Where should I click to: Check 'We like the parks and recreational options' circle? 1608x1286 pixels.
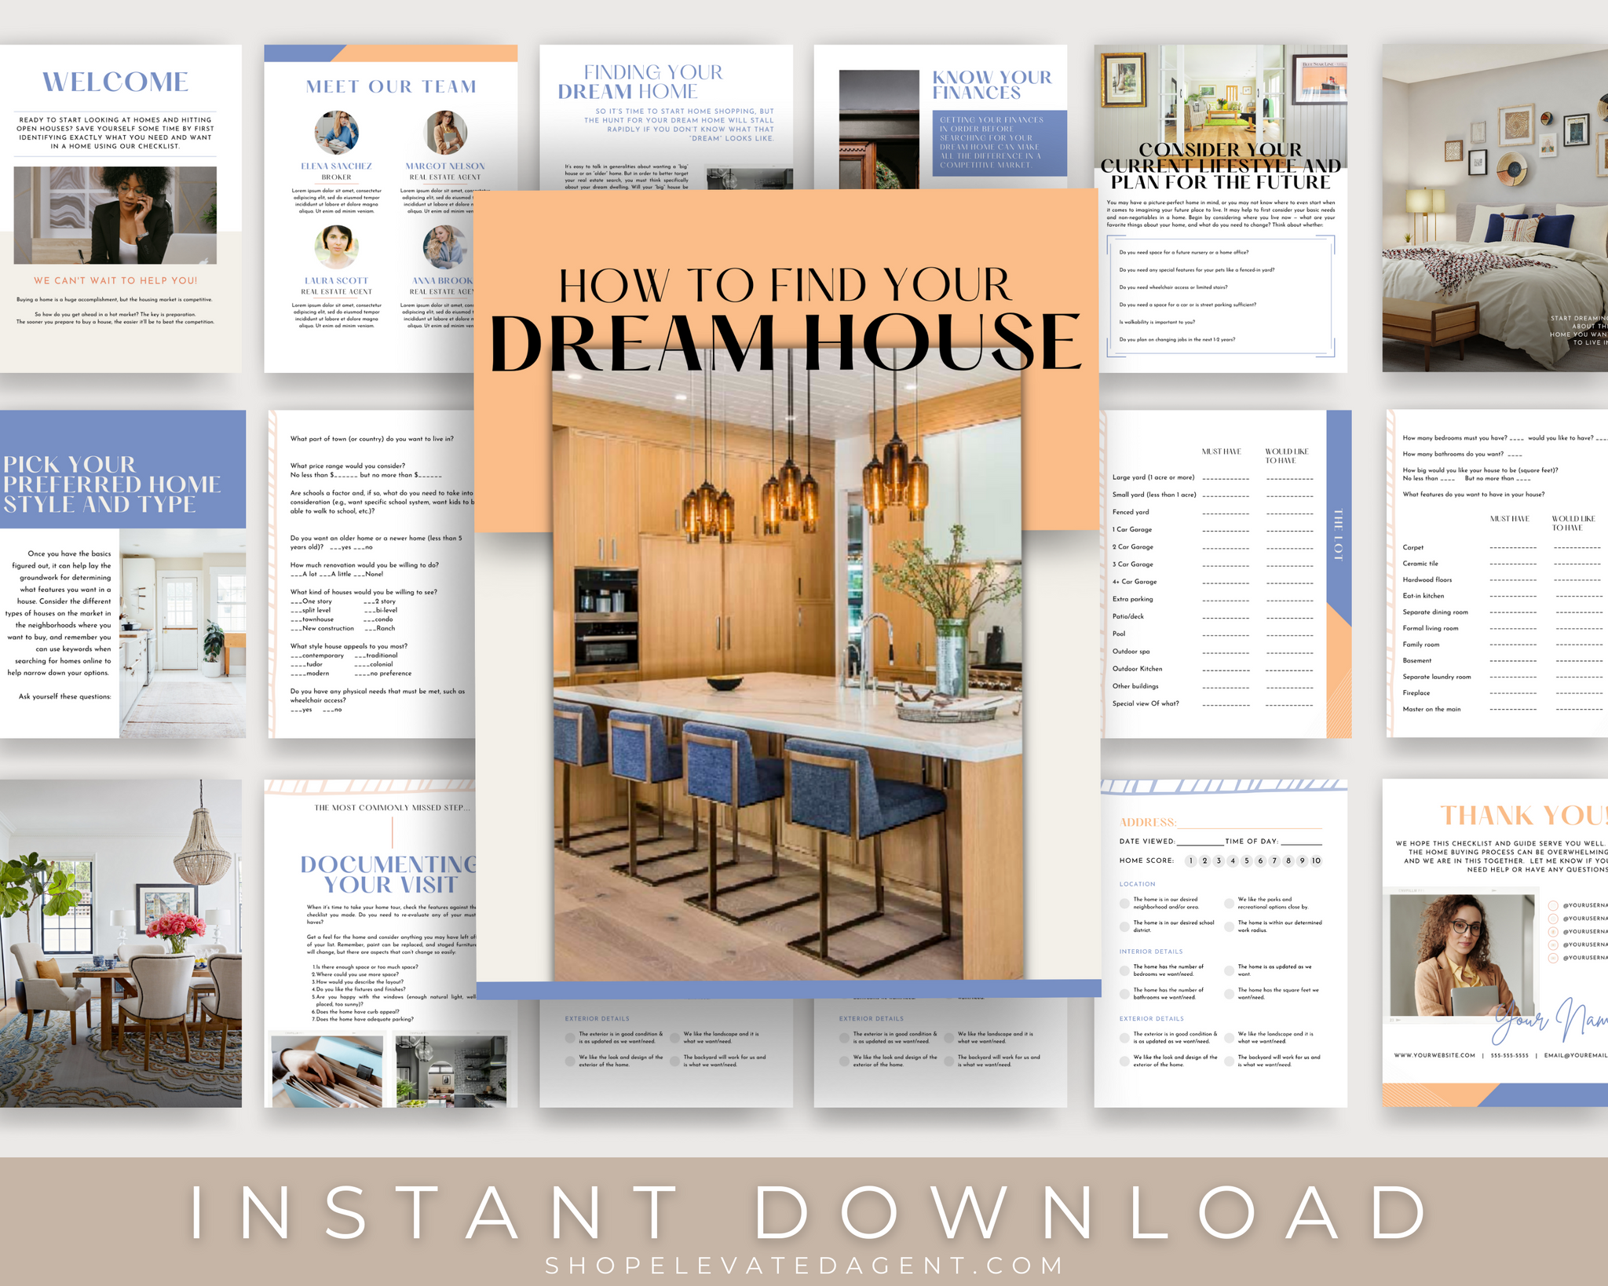(x=1229, y=903)
